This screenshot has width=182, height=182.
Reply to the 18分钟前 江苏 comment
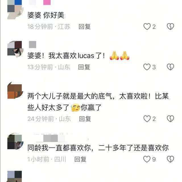click(84, 26)
